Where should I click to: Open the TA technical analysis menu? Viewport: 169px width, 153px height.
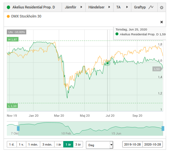click(x=122, y=7)
